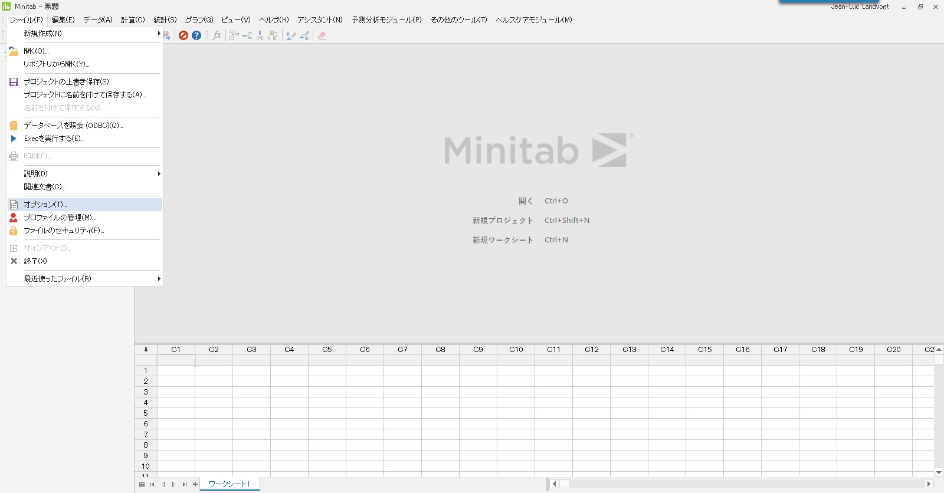The image size is (944, 493).
Task: Open the 予測分析モジュール(P) menu
Action: click(x=386, y=19)
